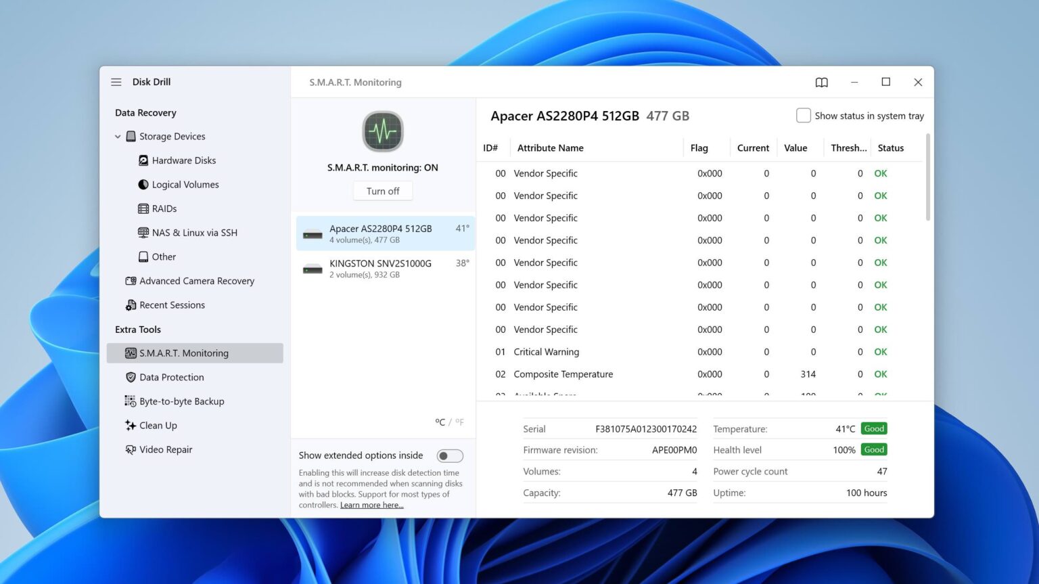The width and height of the screenshot is (1039, 584).
Task: Open Advanced Camera Recovery
Action: (190, 281)
